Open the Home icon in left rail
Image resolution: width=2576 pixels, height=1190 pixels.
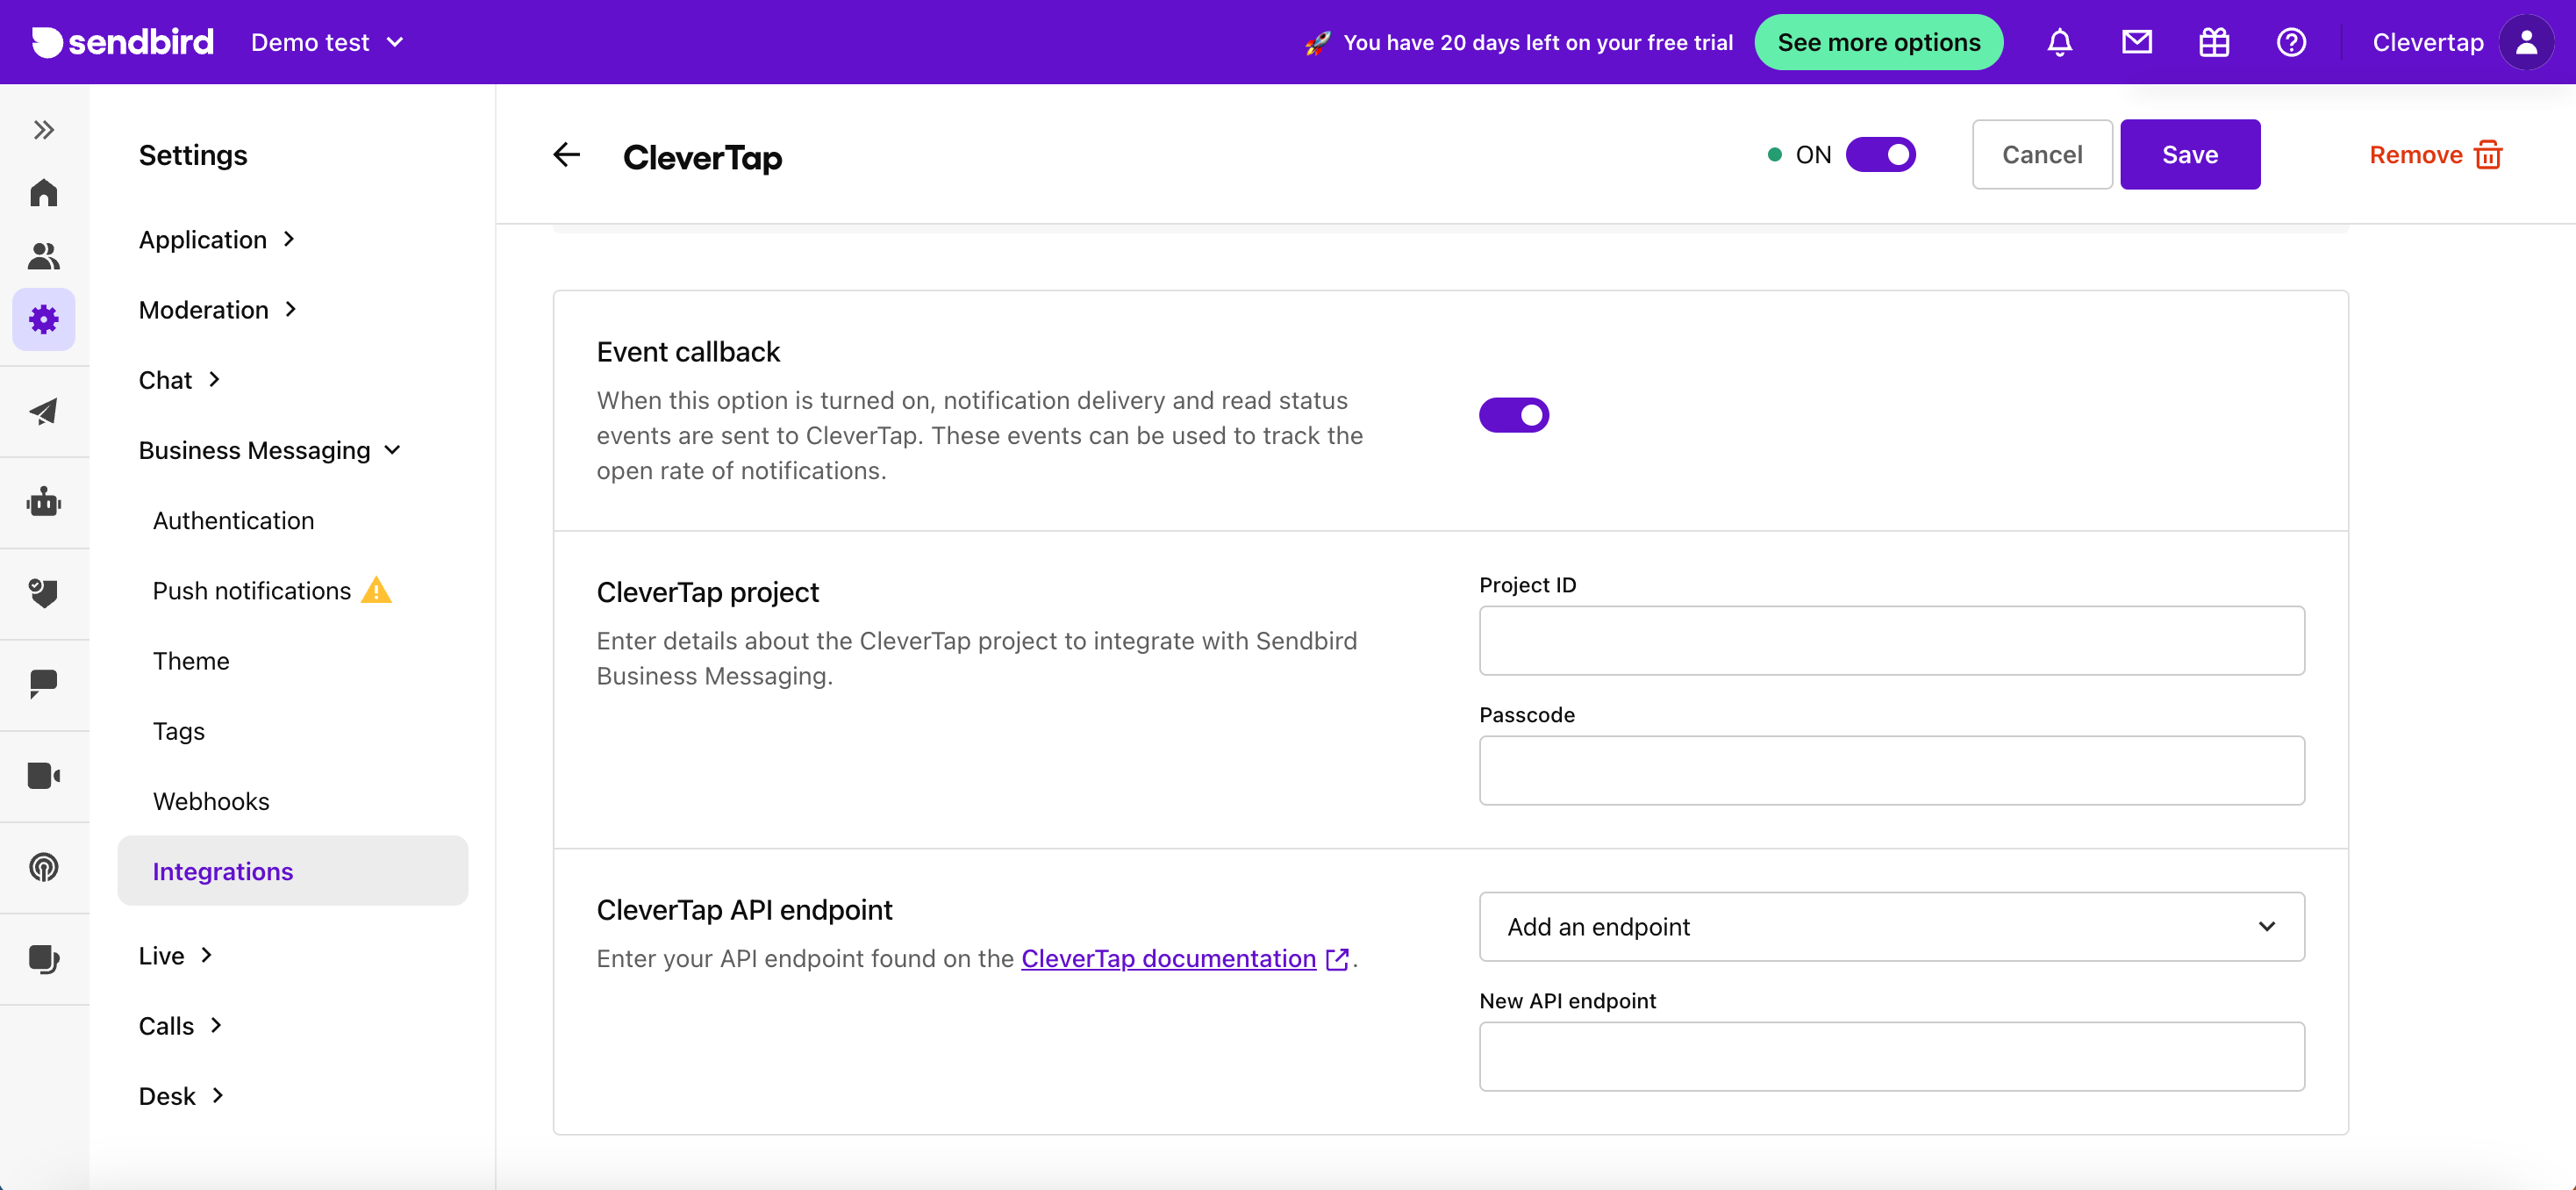tap(43, 192)
